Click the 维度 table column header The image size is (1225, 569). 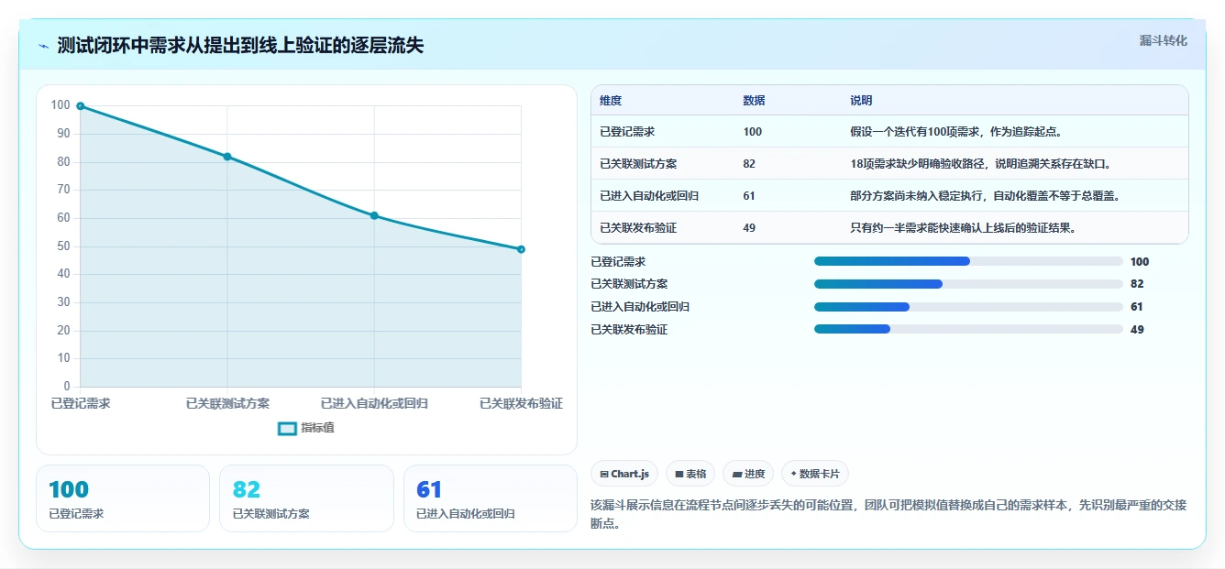611,101
